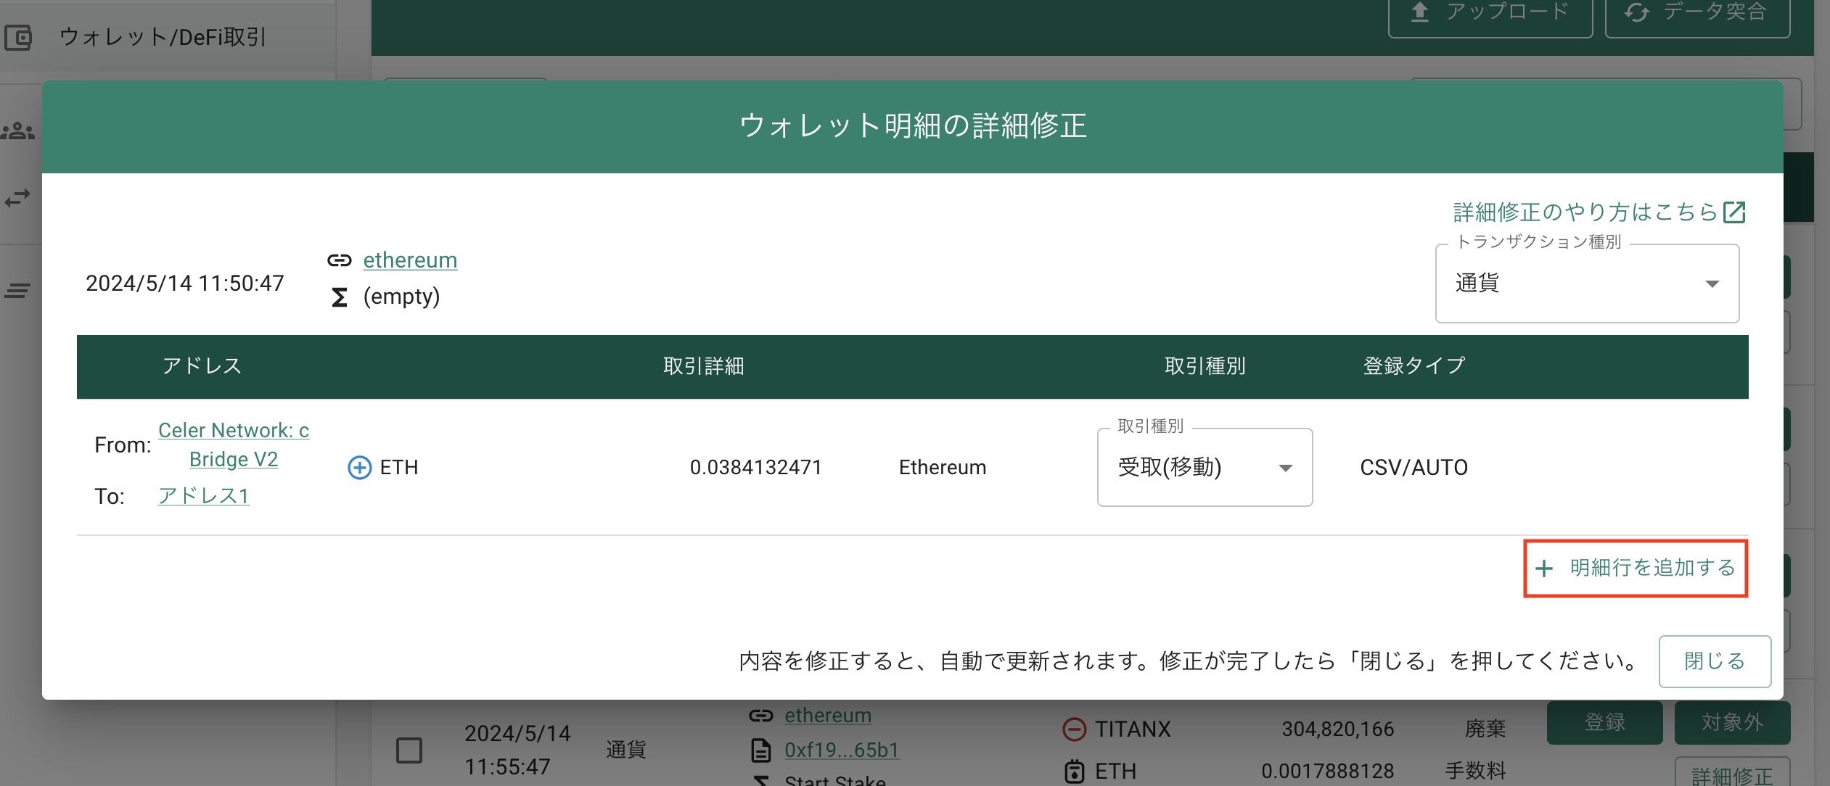This screenshot has width=1830, height=786.
Task: Click the 手数料 label in ETH row
Action: coord(1475,771)
